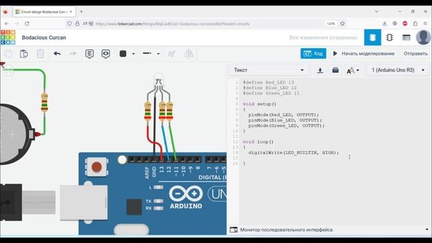The width and height of the screenshot is (432, 243).
Task: Open browser extensions puzzle icon
Action: [x=415, y=24]
